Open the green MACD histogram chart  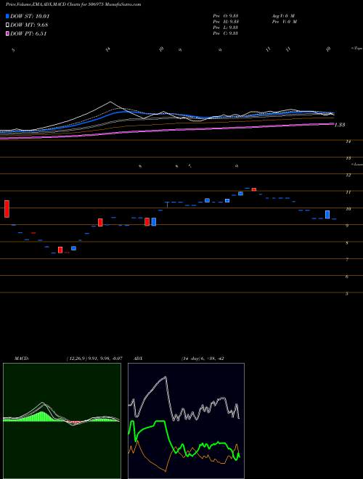(62, 421)
